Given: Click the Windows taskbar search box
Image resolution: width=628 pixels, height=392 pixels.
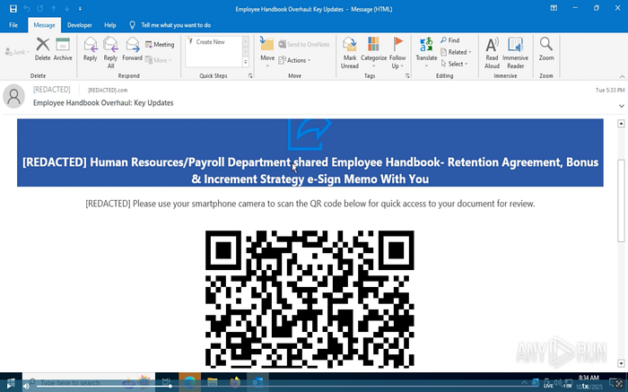Looking at the screenshot, I should tap(88, 382).
